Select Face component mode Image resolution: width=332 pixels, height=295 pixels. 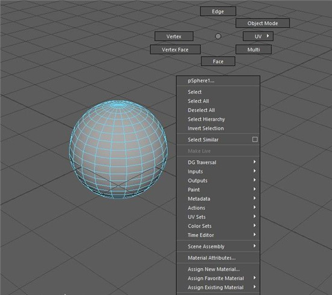(218, 61)
